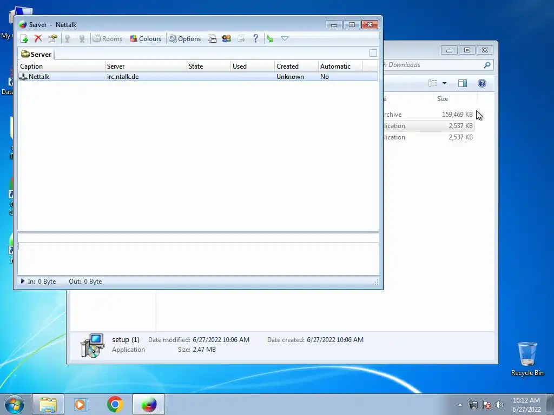Image resolution: width=554 pixels, height=415 pixels.
Task: Open the Recycle Bin desktop icon
Action: 527,359
